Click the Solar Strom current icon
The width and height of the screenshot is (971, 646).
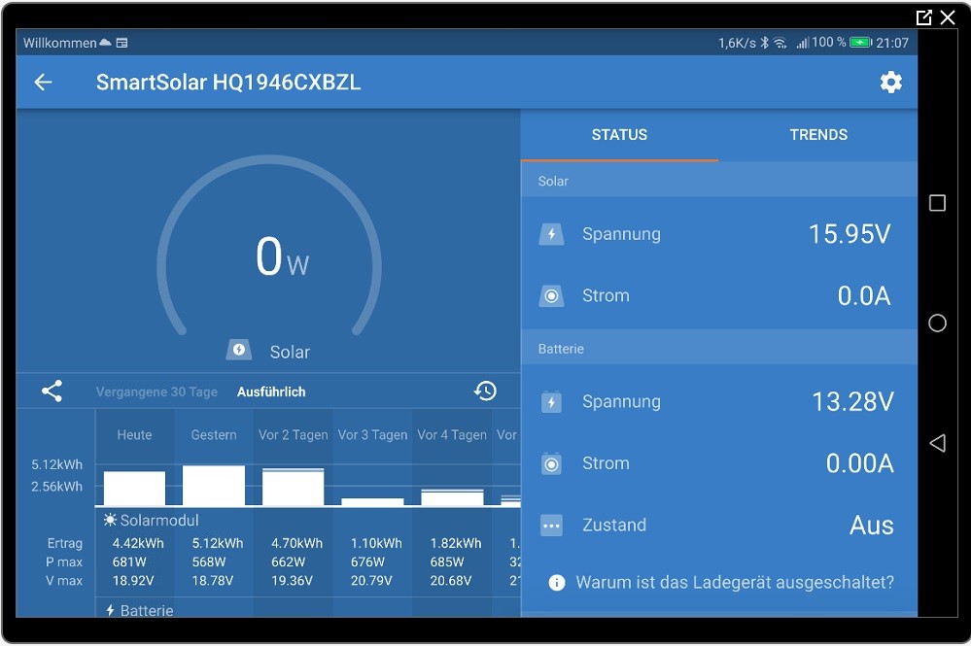(x=551, y=296)
